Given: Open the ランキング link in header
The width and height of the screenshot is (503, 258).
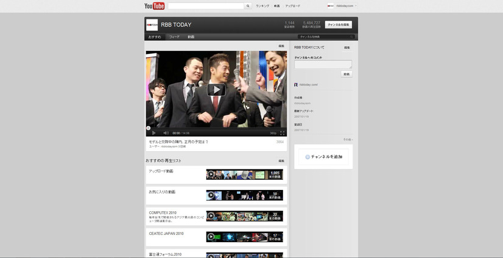Looking at the screenshot, I should (262, 5).
